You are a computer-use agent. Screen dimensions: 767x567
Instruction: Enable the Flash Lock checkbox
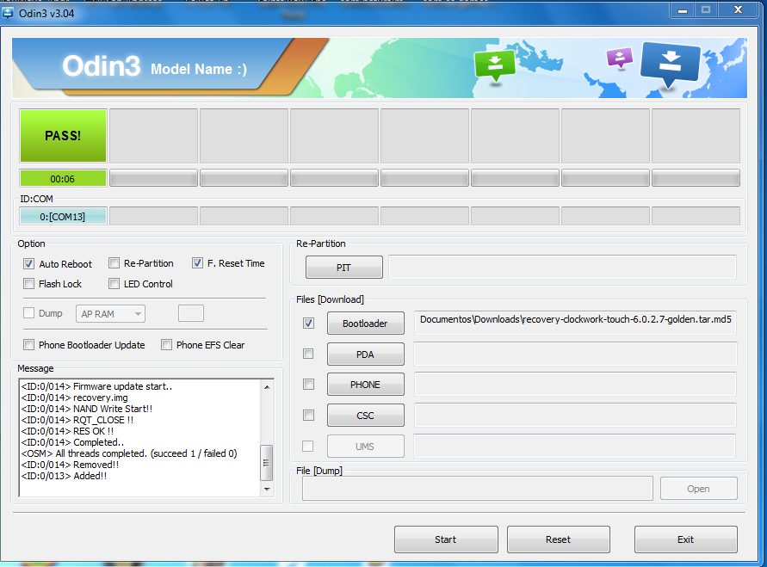[29, 284]
